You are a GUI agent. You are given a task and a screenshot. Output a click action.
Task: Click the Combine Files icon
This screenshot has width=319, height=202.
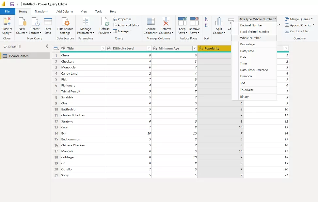pos(287,31)
